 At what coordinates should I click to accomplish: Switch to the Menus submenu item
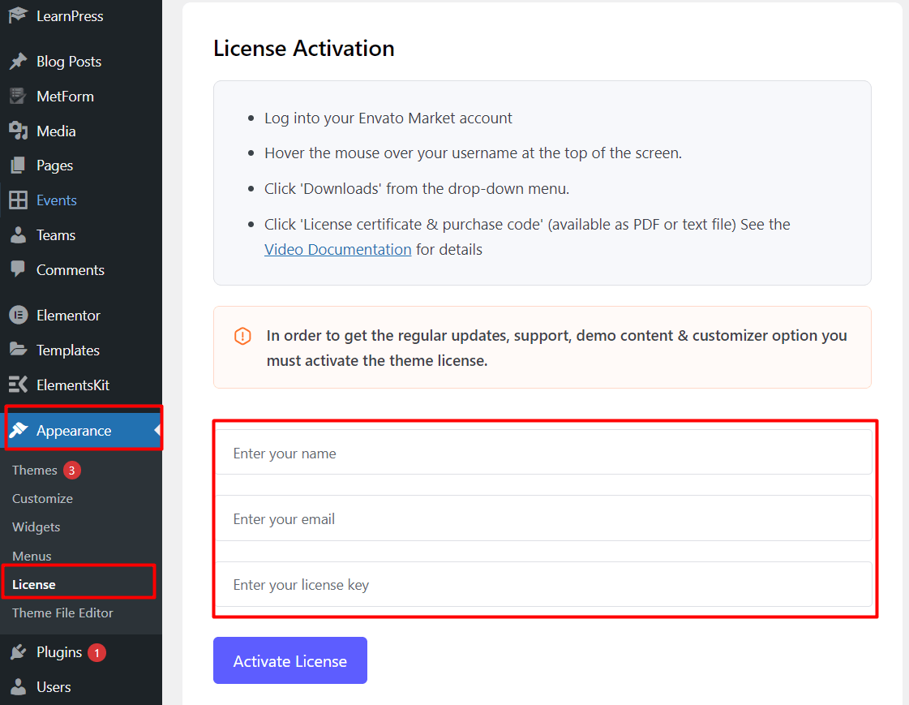coord(32,556)
